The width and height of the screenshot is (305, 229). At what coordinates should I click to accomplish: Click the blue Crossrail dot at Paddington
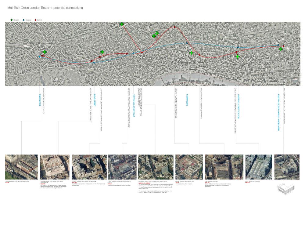[x=39, y=56]
